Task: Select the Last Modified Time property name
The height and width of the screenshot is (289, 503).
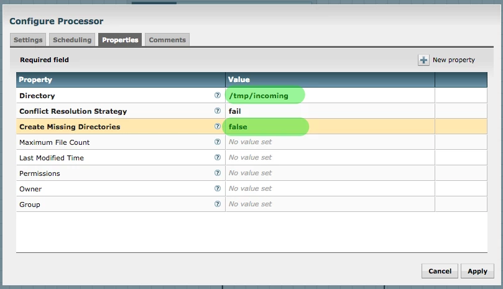Action: (52, 158)
